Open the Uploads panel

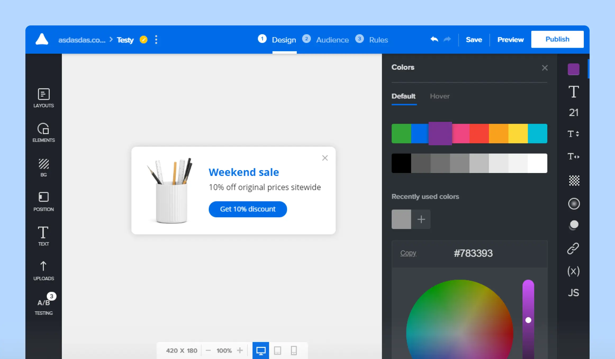pyautogui.click(x=44, y=271)
